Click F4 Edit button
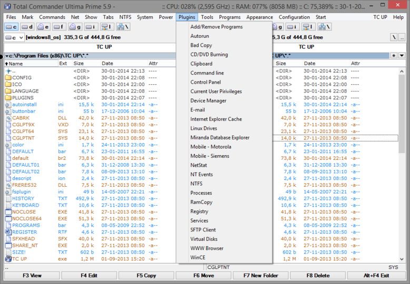The height and width of the screenshot is (284, 410). click(x=89, y=276)
